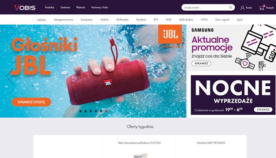Go to previous banner slide arrow
276x158 pixels.
(x=9, y=76)
